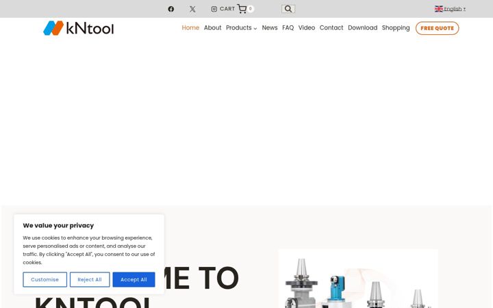Open the English language dropdown
This screenshot has height=308, width=493.
click(455, 9)
